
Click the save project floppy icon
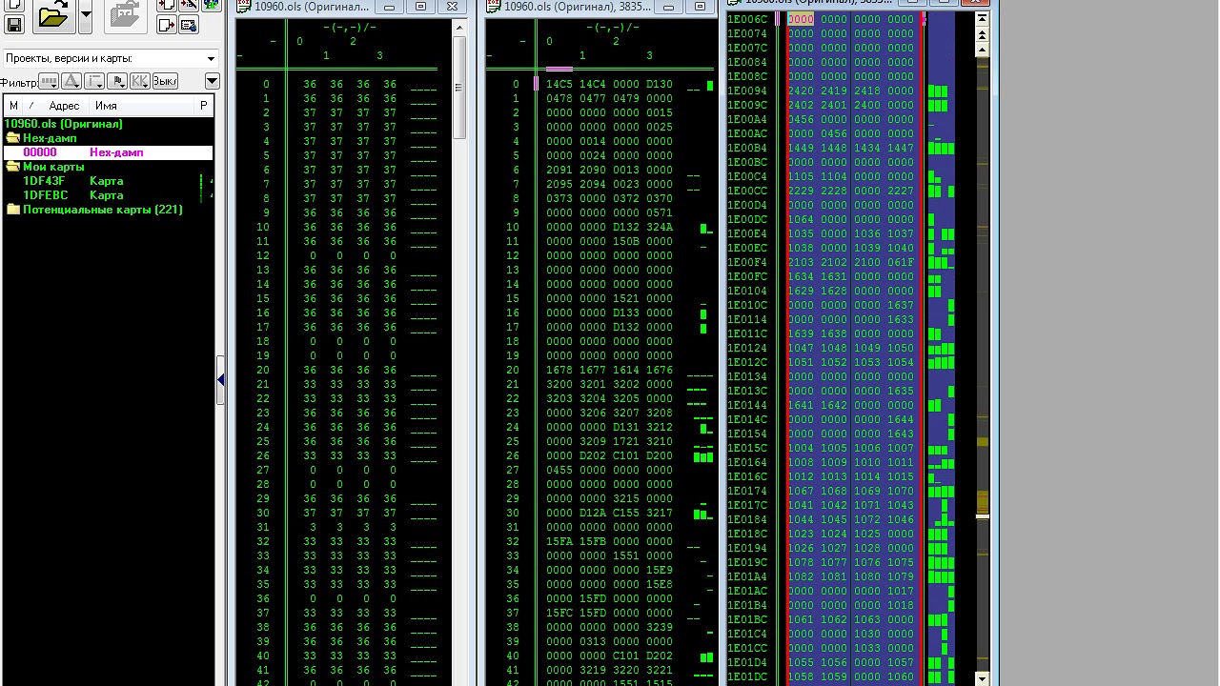click(13, 24)
